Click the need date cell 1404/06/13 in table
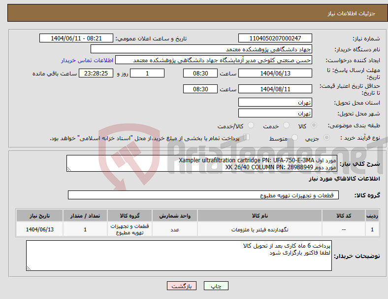 point(39,229)
